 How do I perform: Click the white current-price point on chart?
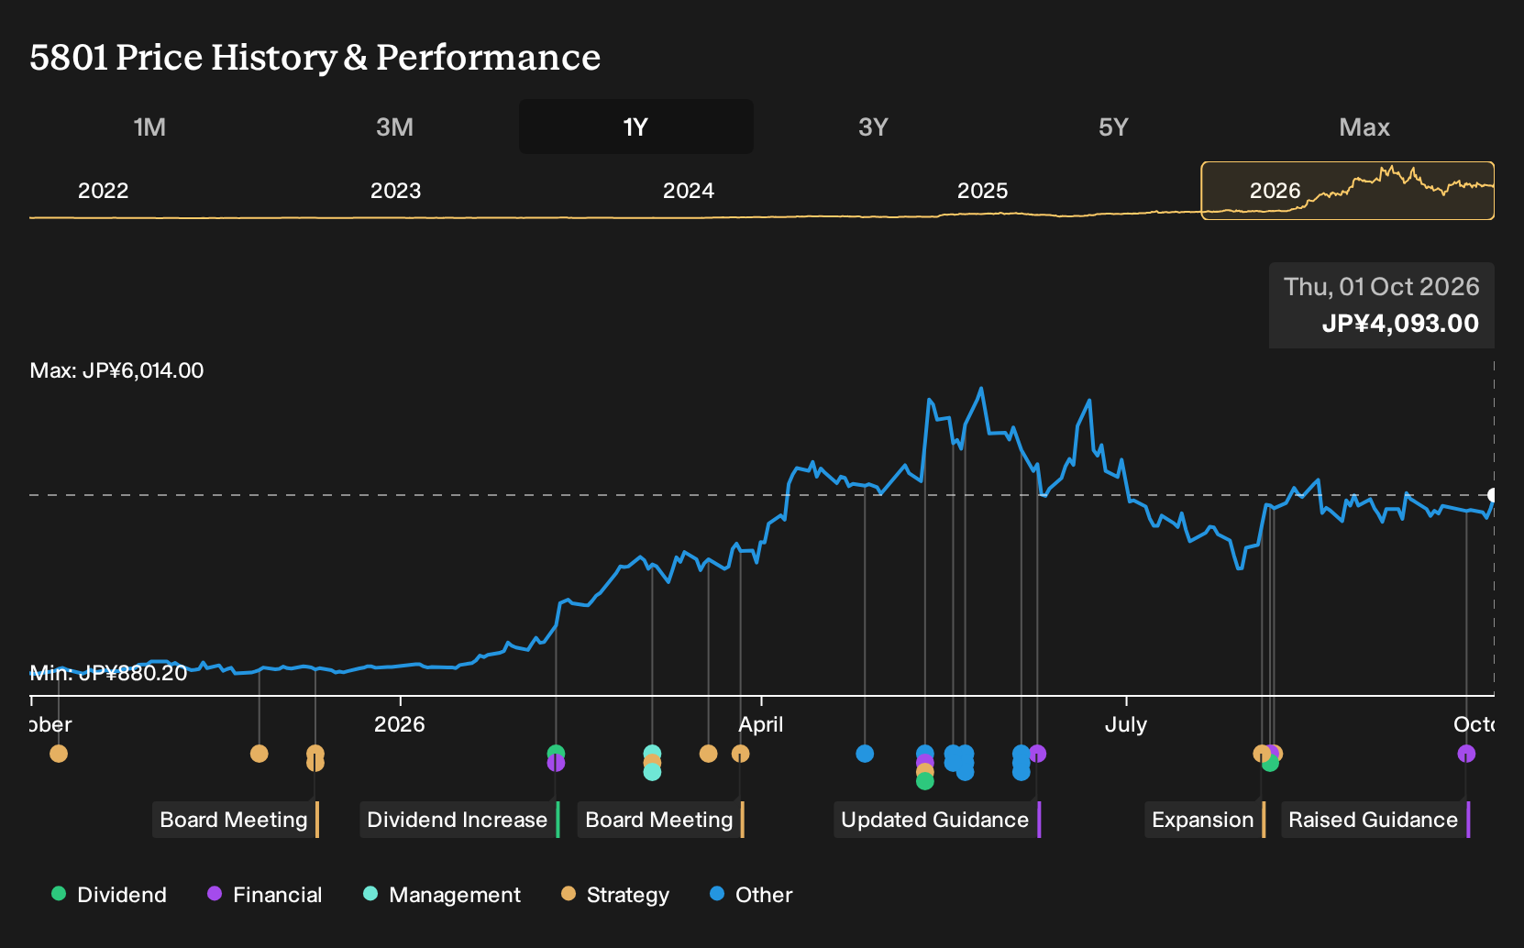1492,495
